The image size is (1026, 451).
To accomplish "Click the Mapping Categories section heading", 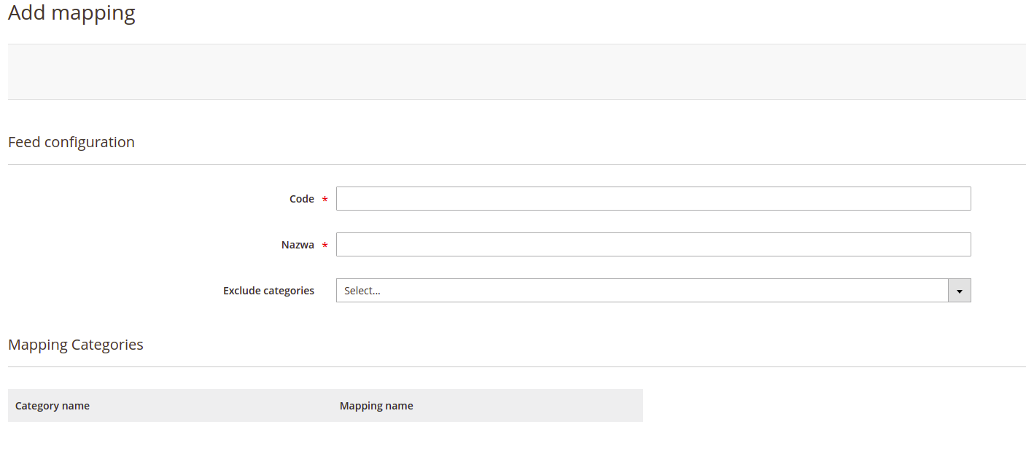I will [76, 345].
